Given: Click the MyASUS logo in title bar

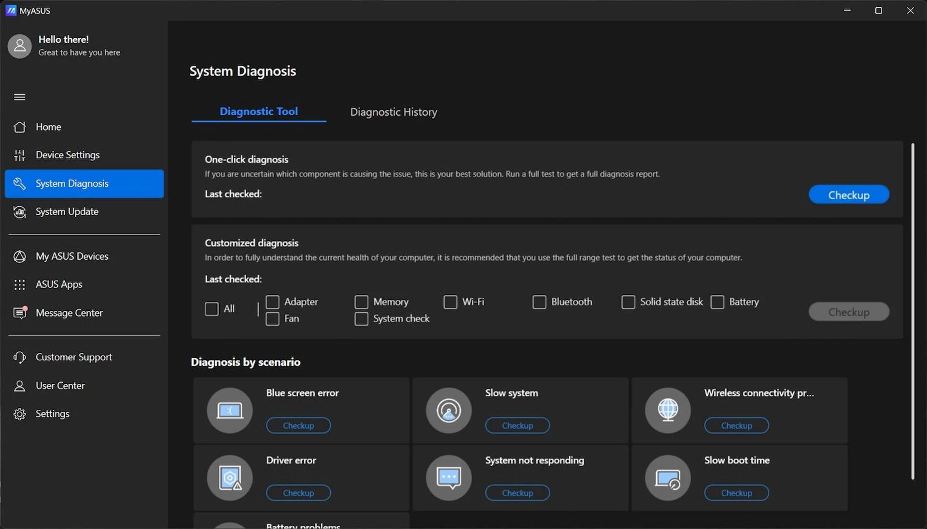Looking at the screenshot, I should [11, 10].
